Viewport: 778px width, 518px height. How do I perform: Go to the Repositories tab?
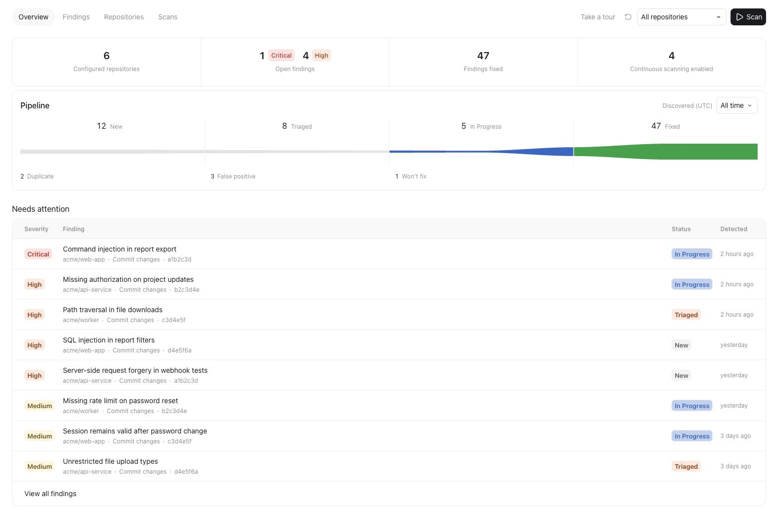coord(124,17)
